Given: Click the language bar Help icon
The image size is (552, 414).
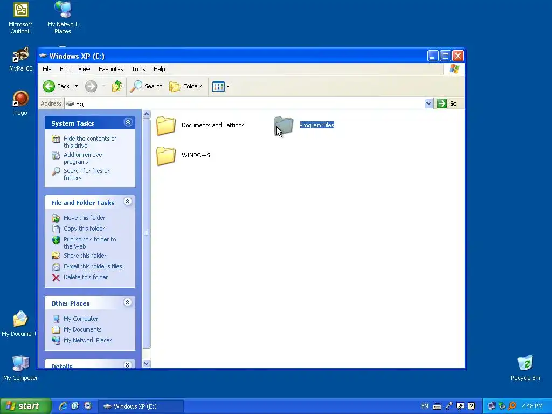Looking at the screenshot, I should click(x=472, y=406).
